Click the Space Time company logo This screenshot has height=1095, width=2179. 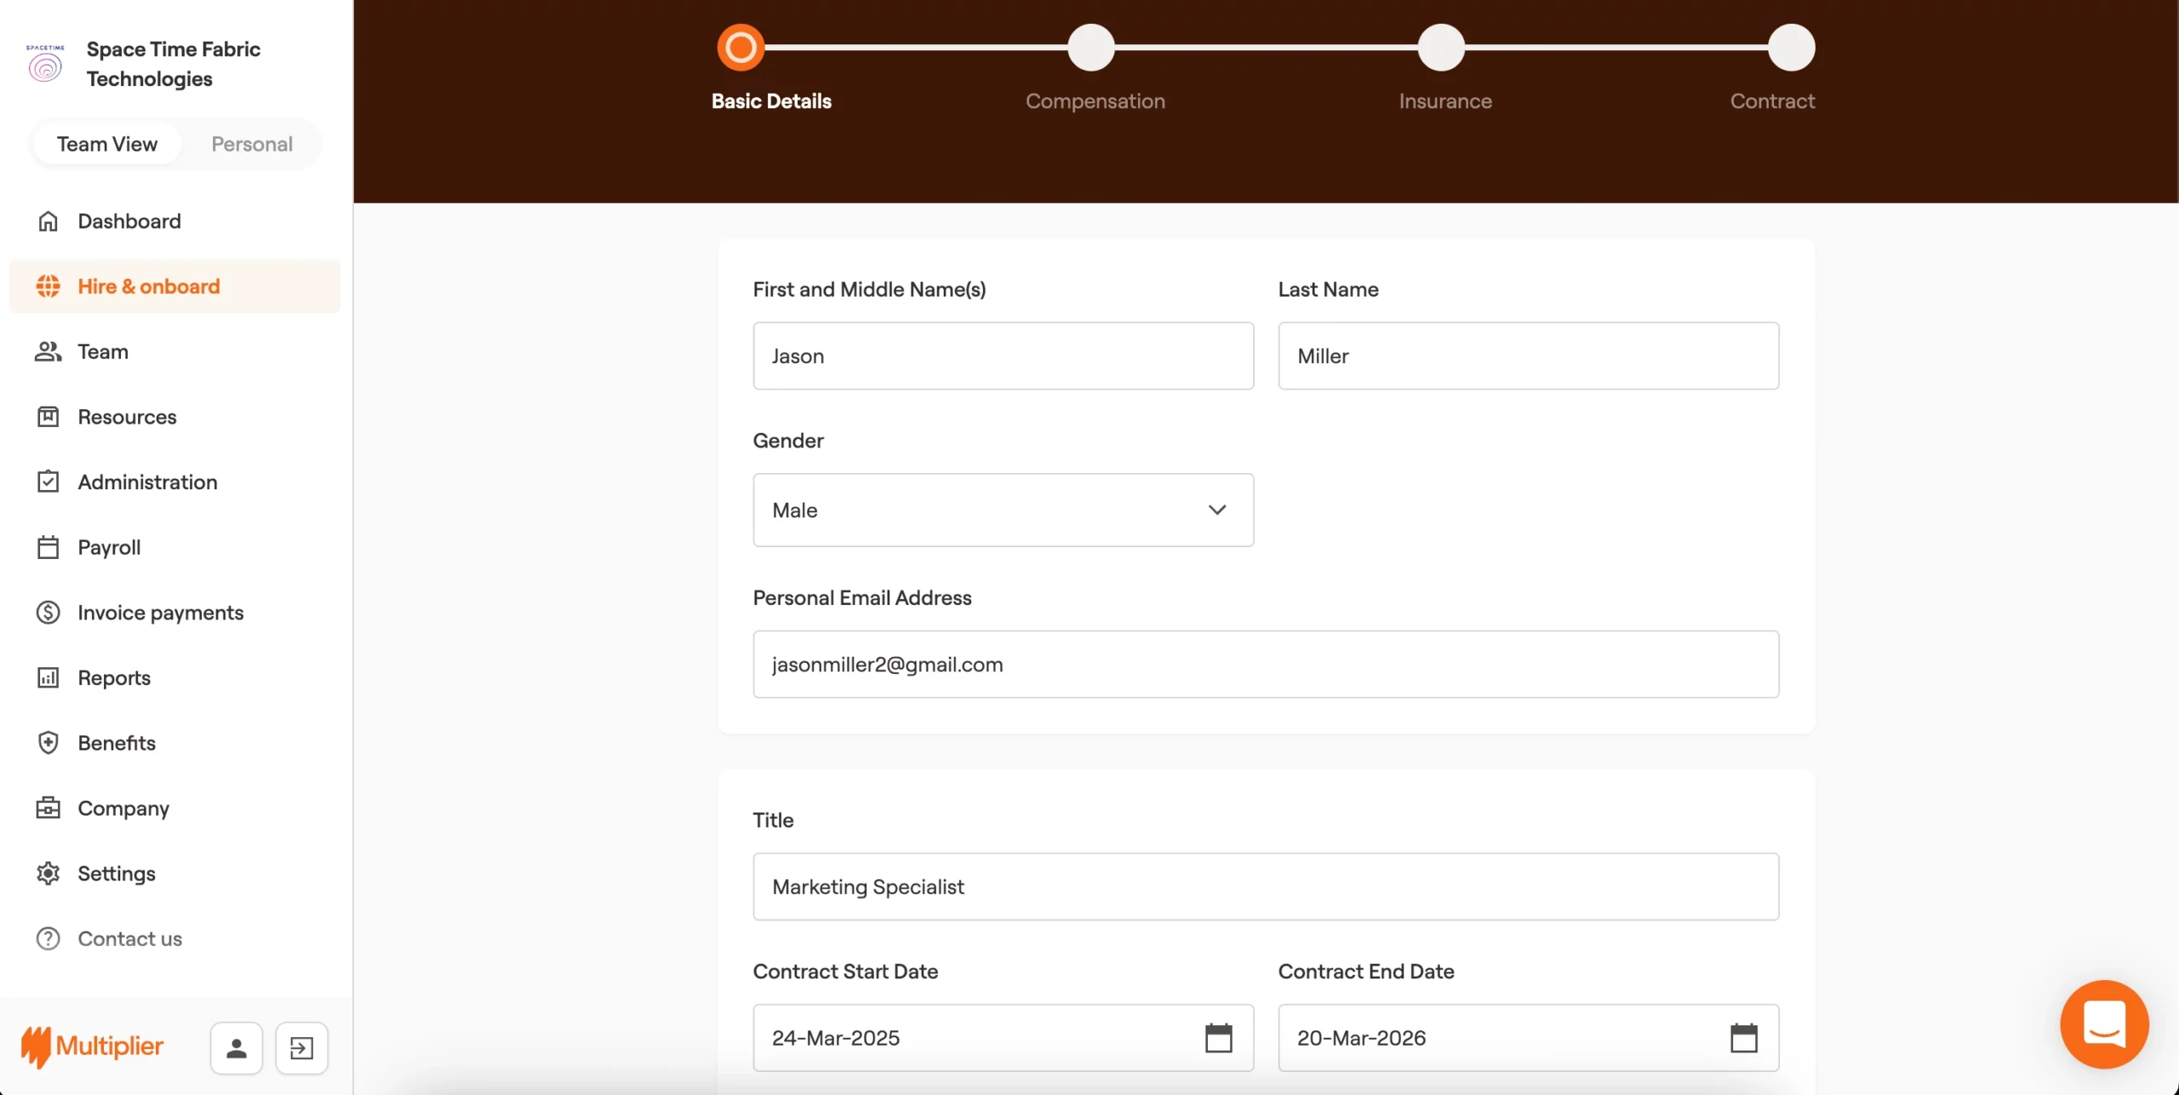[x=45, y=64]
